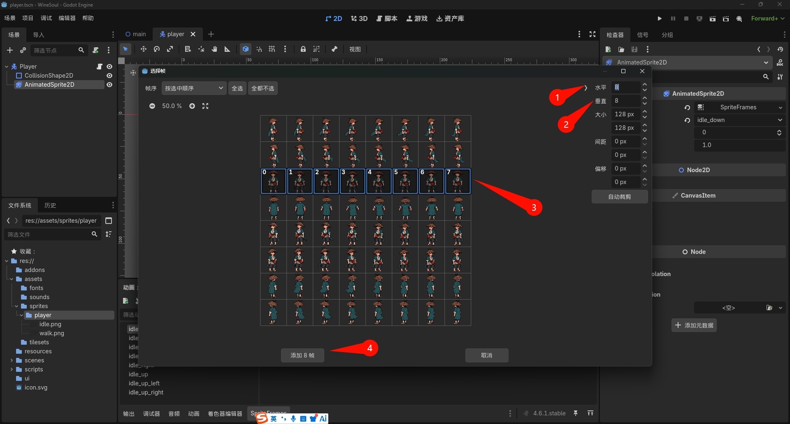Toggle visibility of CollisionShape2D node
Screen dimensions: 790x424
pyautogui.click(x=109, y=76)
